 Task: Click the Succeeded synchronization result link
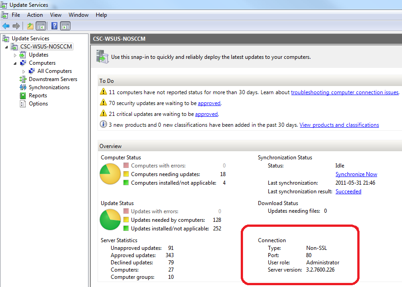(x=348, y=191)
